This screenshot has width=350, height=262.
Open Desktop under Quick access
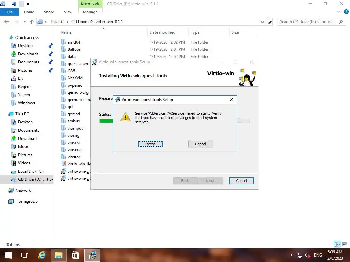point(25,46)
